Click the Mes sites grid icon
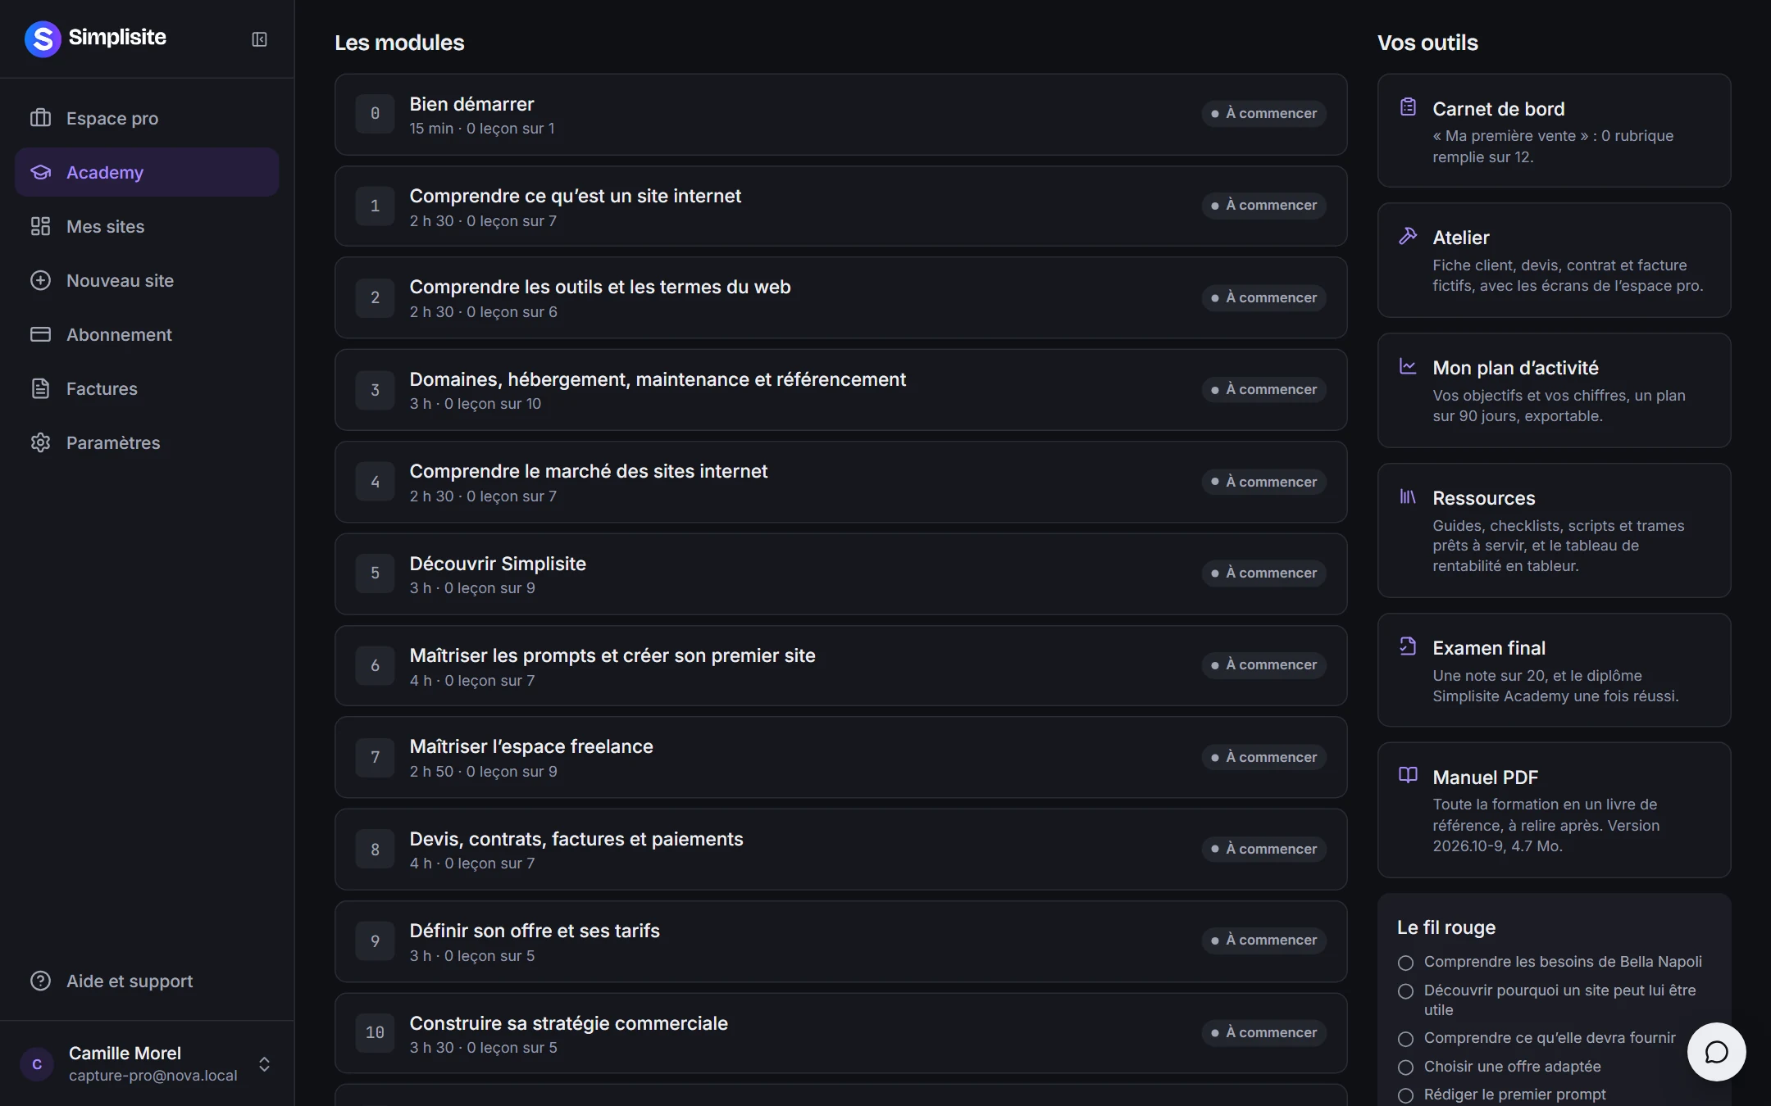 [x=40, y=226]
